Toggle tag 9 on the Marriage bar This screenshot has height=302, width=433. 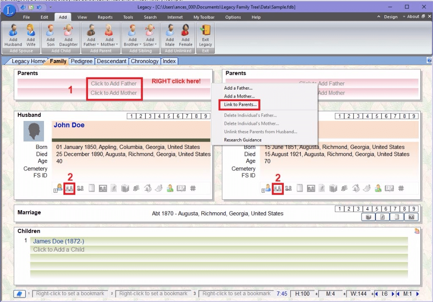point(414,209)
